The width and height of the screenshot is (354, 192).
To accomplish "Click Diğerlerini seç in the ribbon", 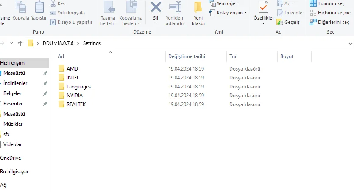I will coord(329,22).
